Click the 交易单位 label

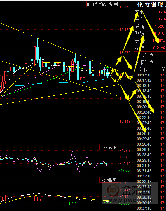(x=144, y=55)
